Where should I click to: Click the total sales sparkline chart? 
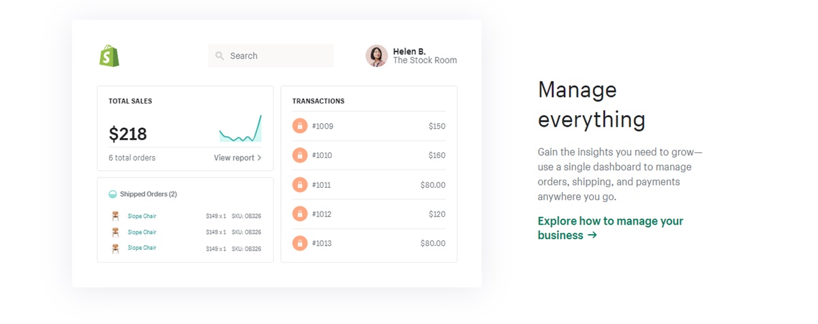coord(240,129)
